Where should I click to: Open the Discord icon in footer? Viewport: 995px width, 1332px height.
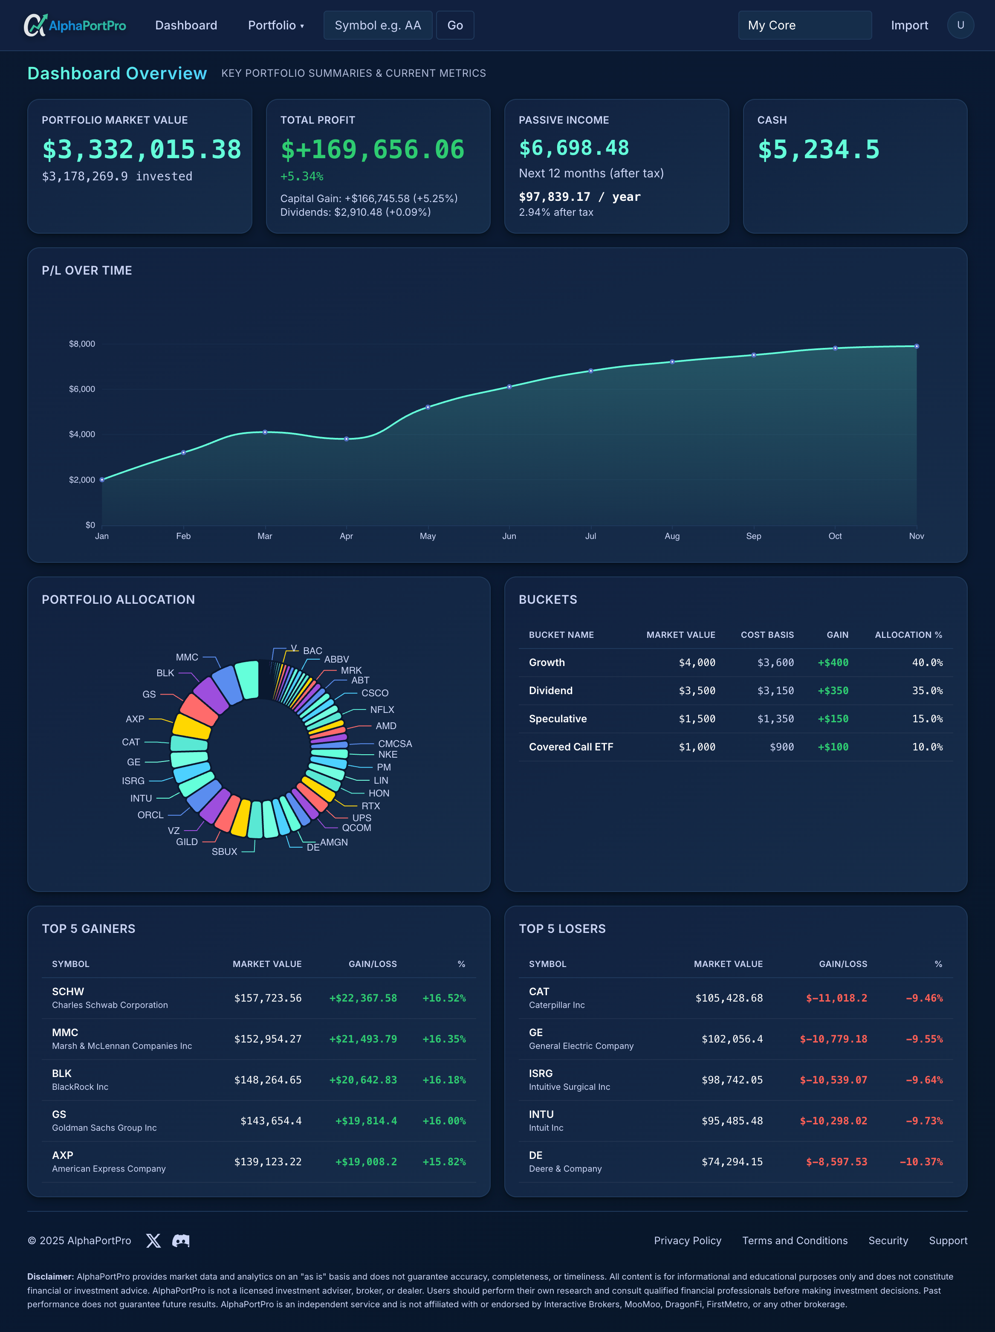coord(181,1240)
